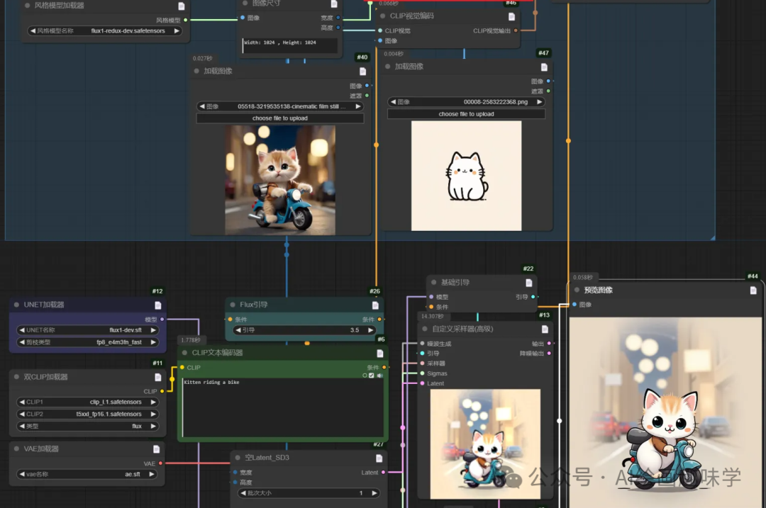The width and height of the screenshot is (766, 508).
Task: Click document icon on 加载图像 node #47
Action: 544,67
